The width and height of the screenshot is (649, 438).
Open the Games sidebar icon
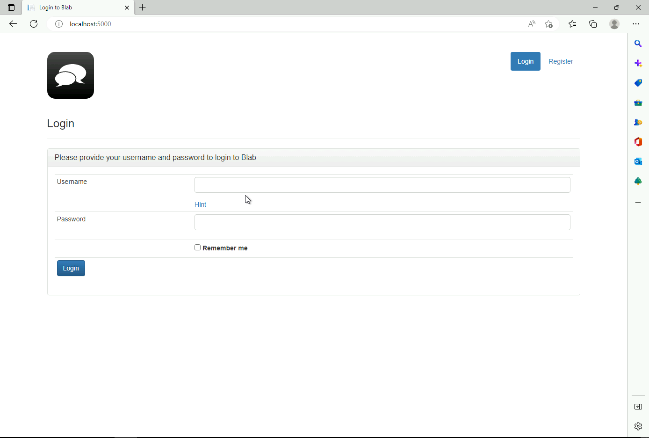(x=638, y=122)
